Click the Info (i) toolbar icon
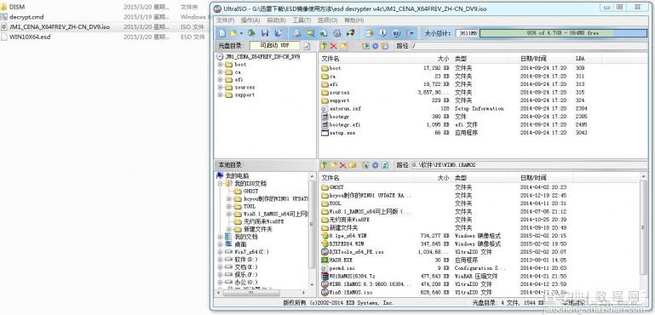655x315 pixels. tap(383, 33)
